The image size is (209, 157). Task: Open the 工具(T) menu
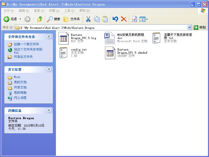point(69,11)
